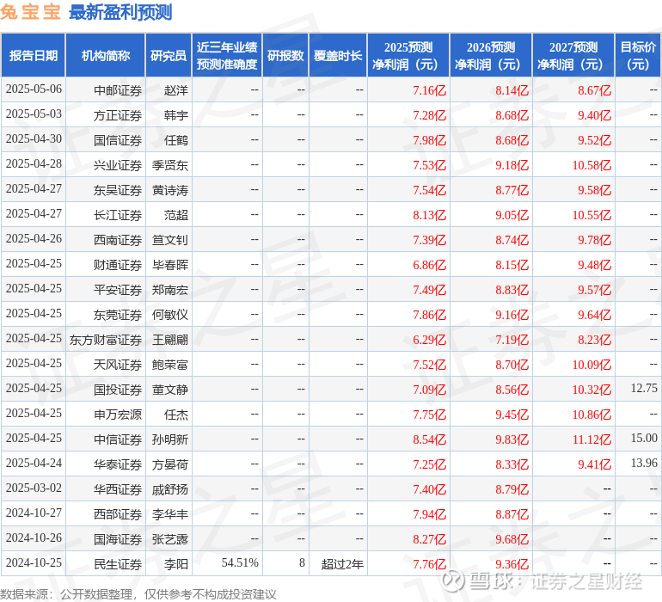
Task: Click the date 2024-10-25
Action: tap(34, 562)
